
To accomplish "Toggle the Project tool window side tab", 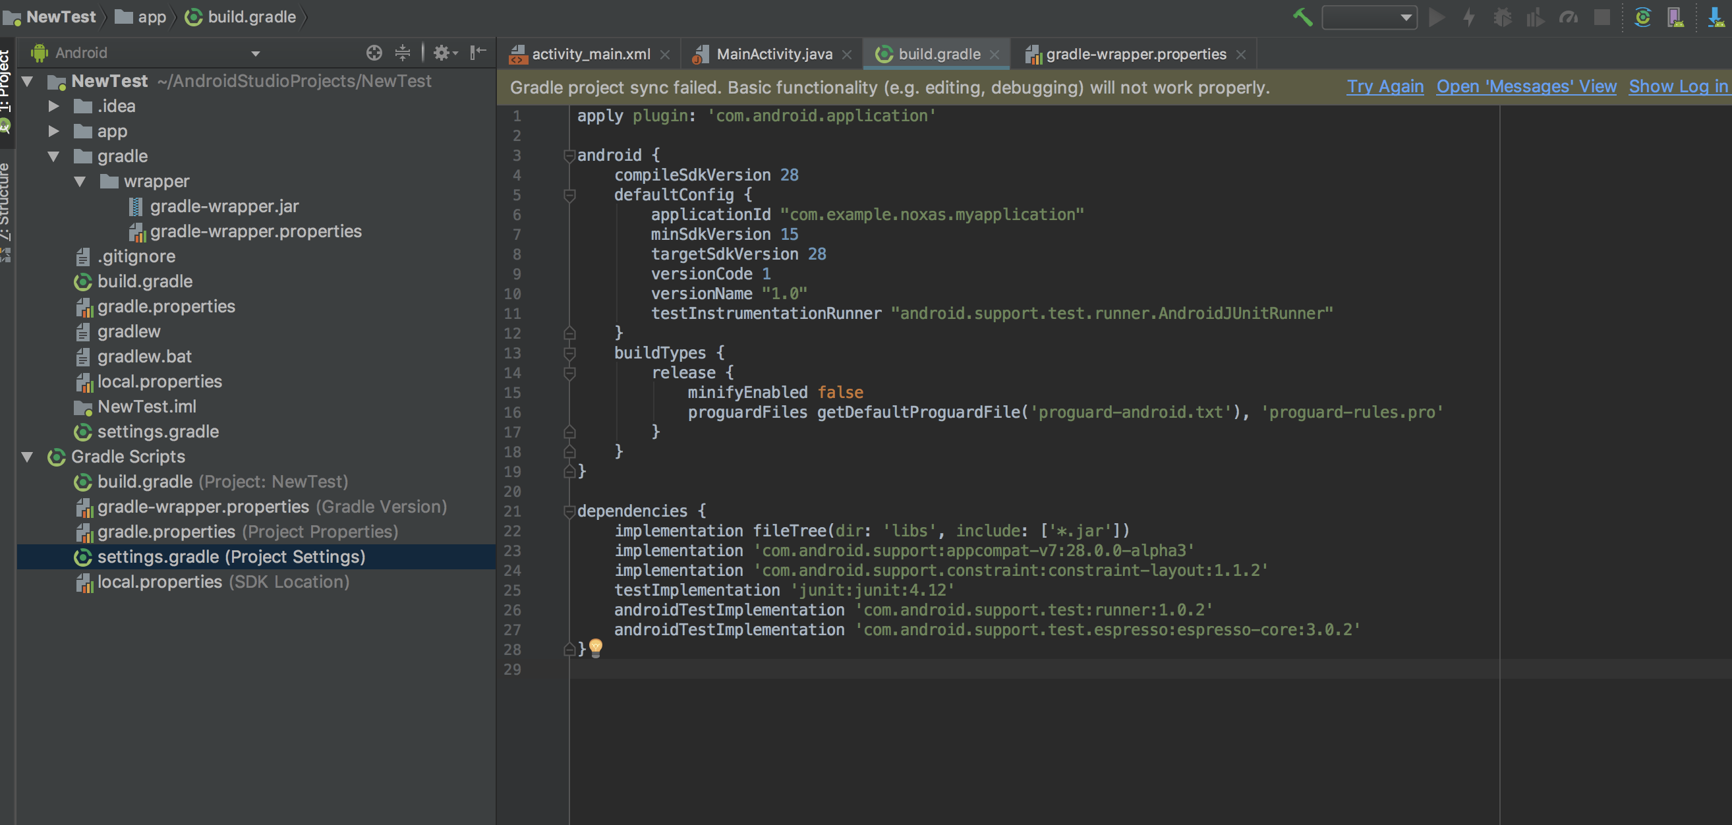I will coord(5,80).
